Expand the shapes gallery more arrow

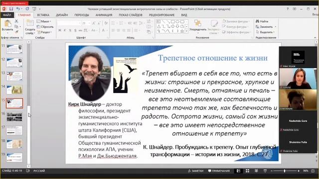coord(186,31)
